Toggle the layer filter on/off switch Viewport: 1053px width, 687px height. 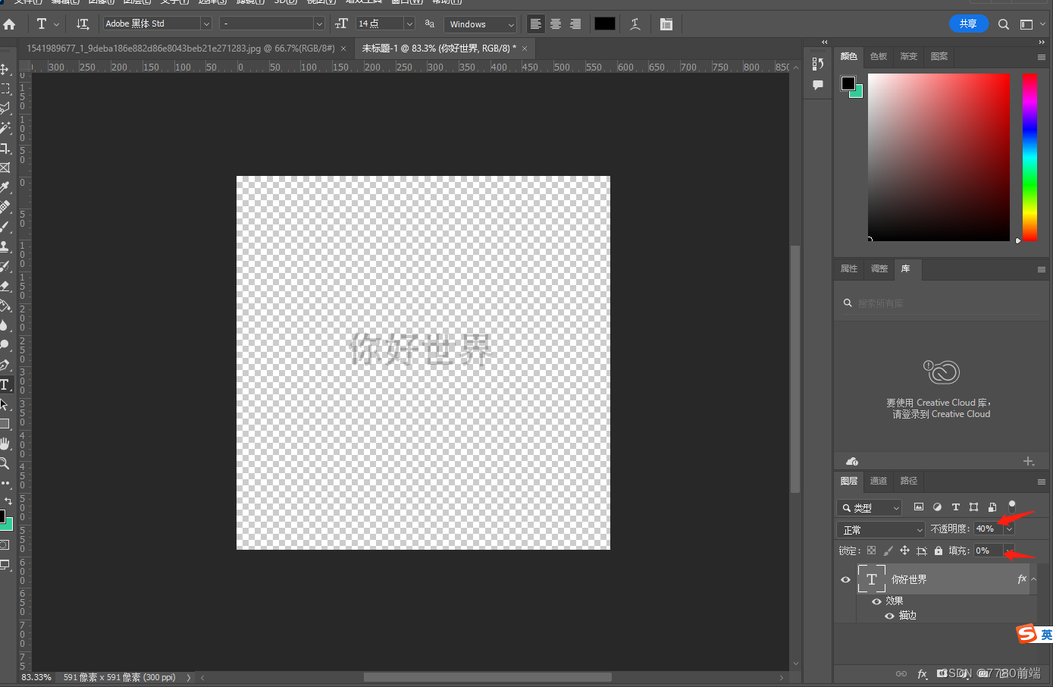coord(1012,506)
